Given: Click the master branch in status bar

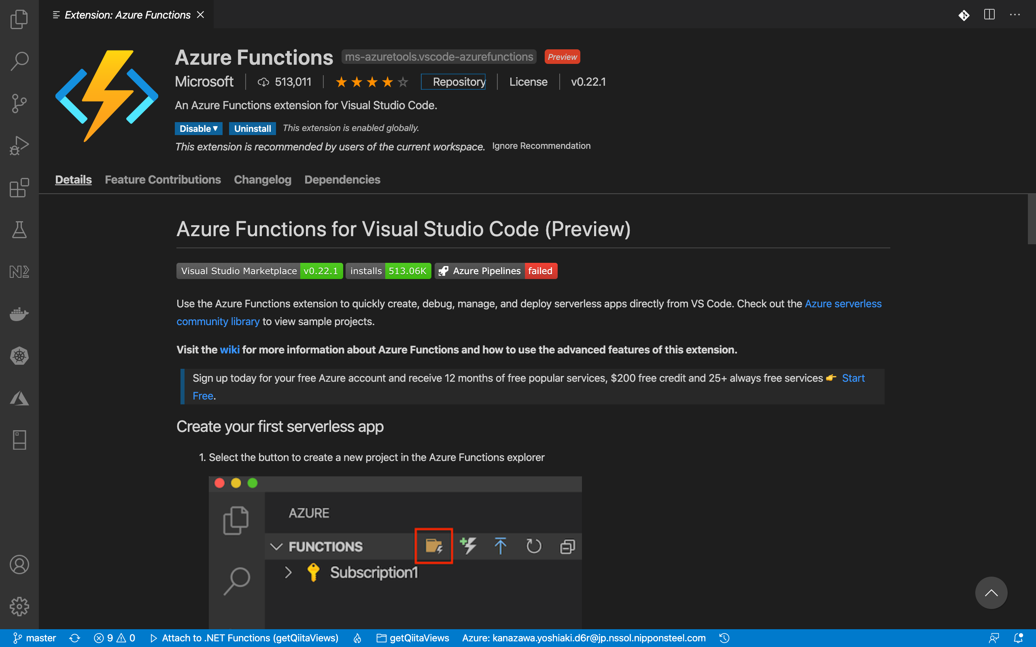Looking at the screenshot, I should [x=35, y=638].
